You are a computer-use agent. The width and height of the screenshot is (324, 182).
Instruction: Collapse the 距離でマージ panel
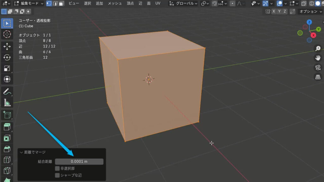(x=21, y=152)
